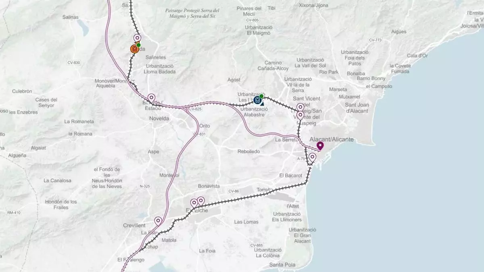
Task: Click the CV-86 road label
Action: (233, 191)
